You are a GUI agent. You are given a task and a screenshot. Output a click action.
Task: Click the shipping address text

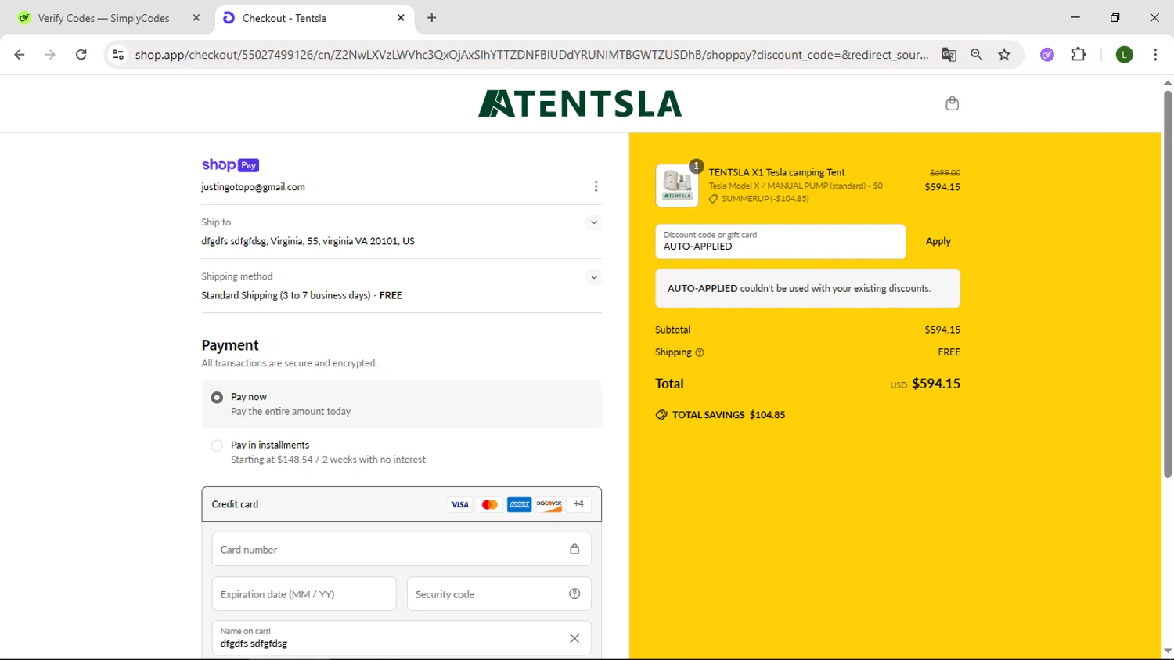pos(308,241)
